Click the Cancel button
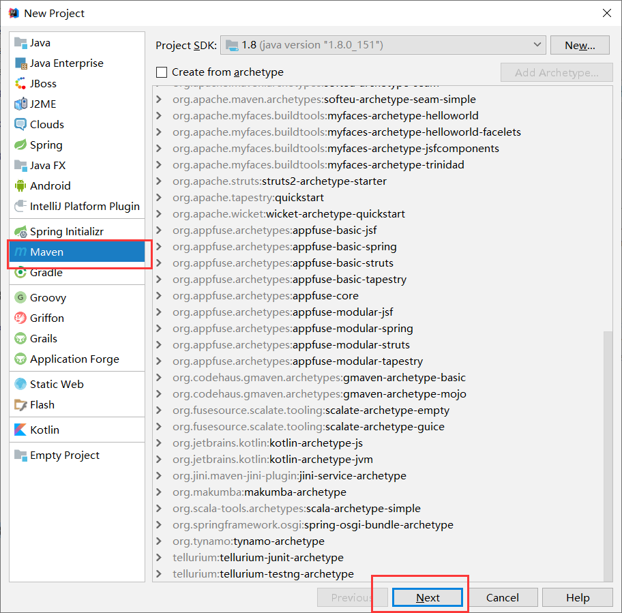 click(x=502, y=597)
